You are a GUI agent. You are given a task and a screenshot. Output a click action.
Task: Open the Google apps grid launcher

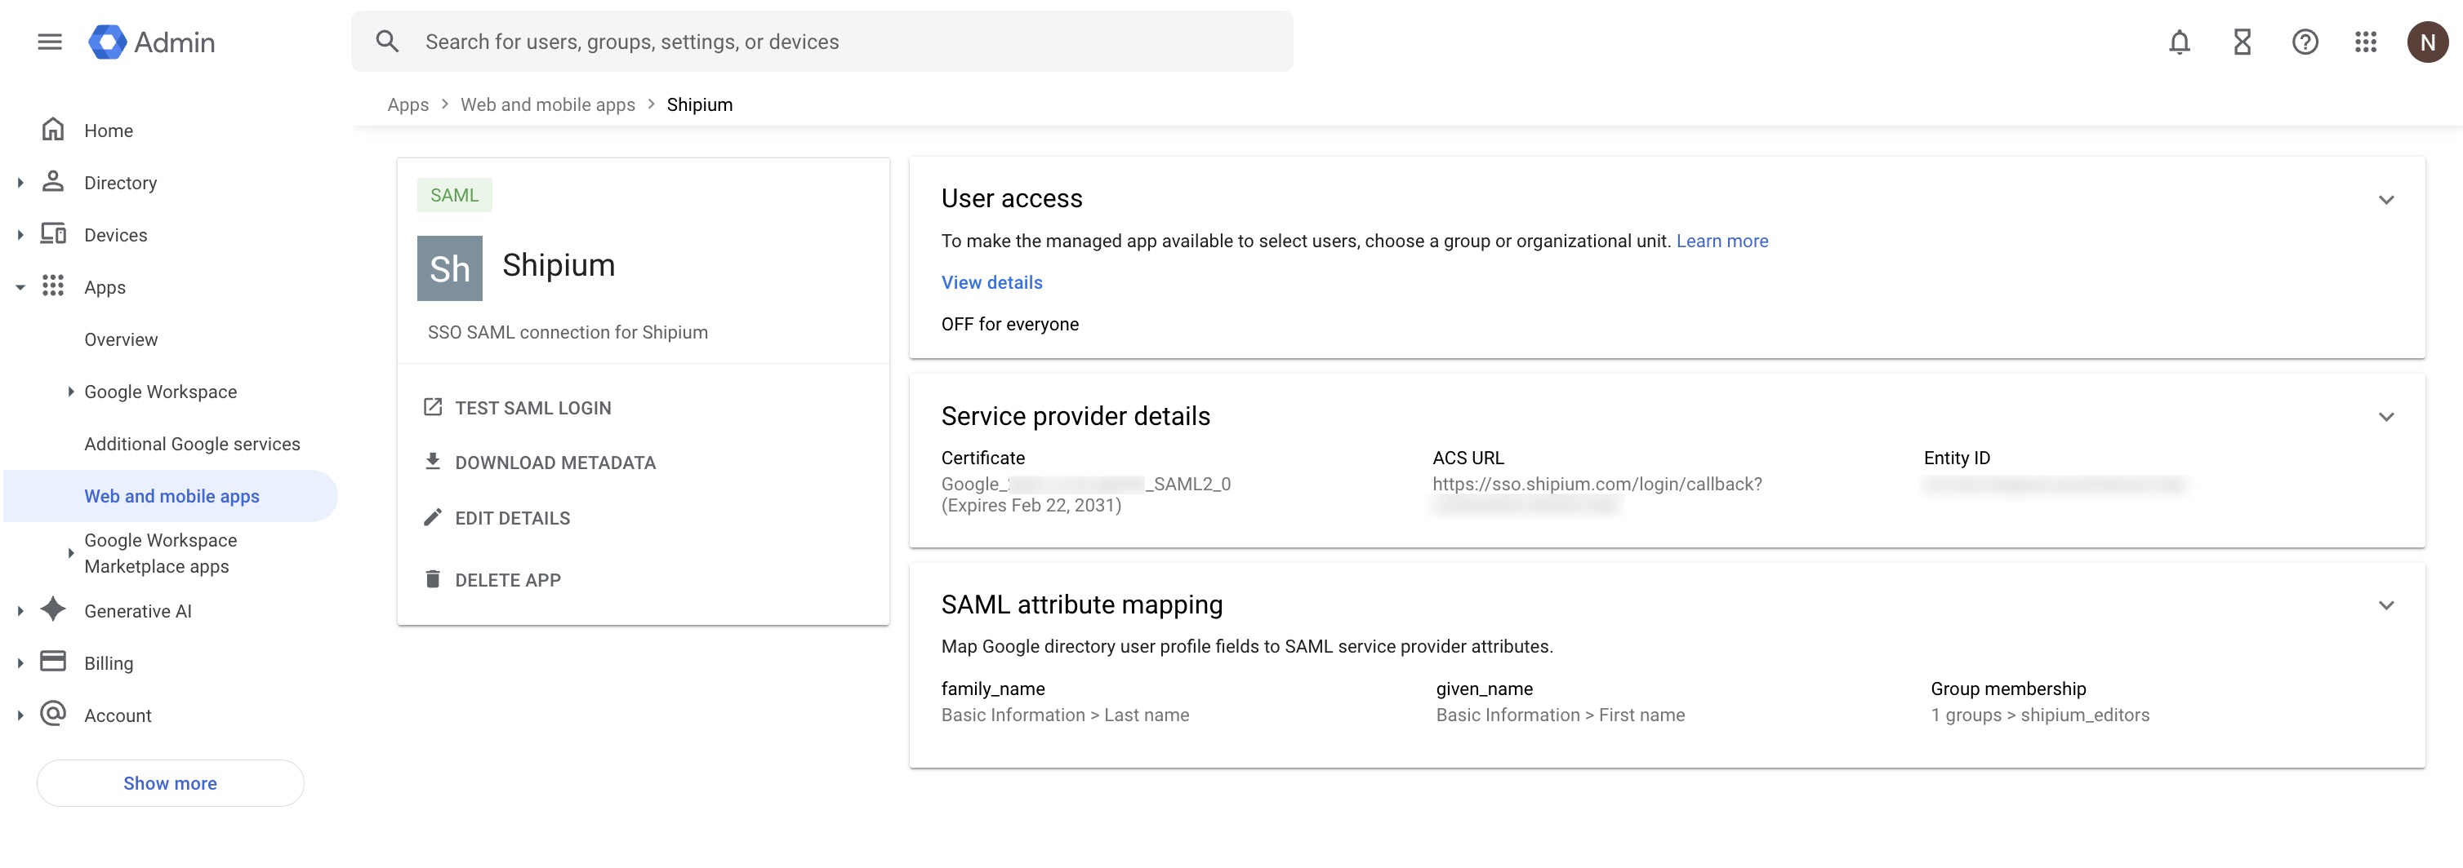point(2366,42)
